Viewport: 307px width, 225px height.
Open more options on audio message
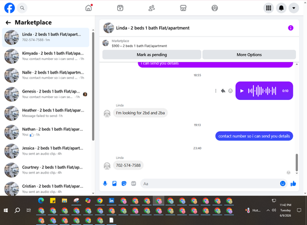point(216,91)
